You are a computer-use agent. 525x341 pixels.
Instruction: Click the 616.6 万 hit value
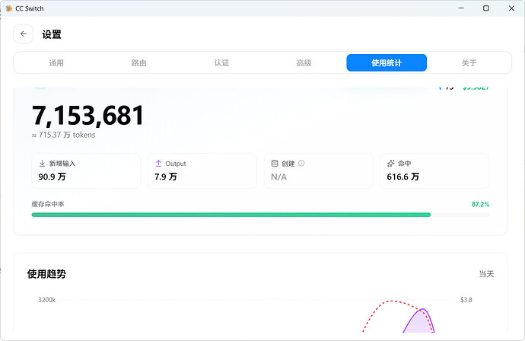click(x=402, y=177)
